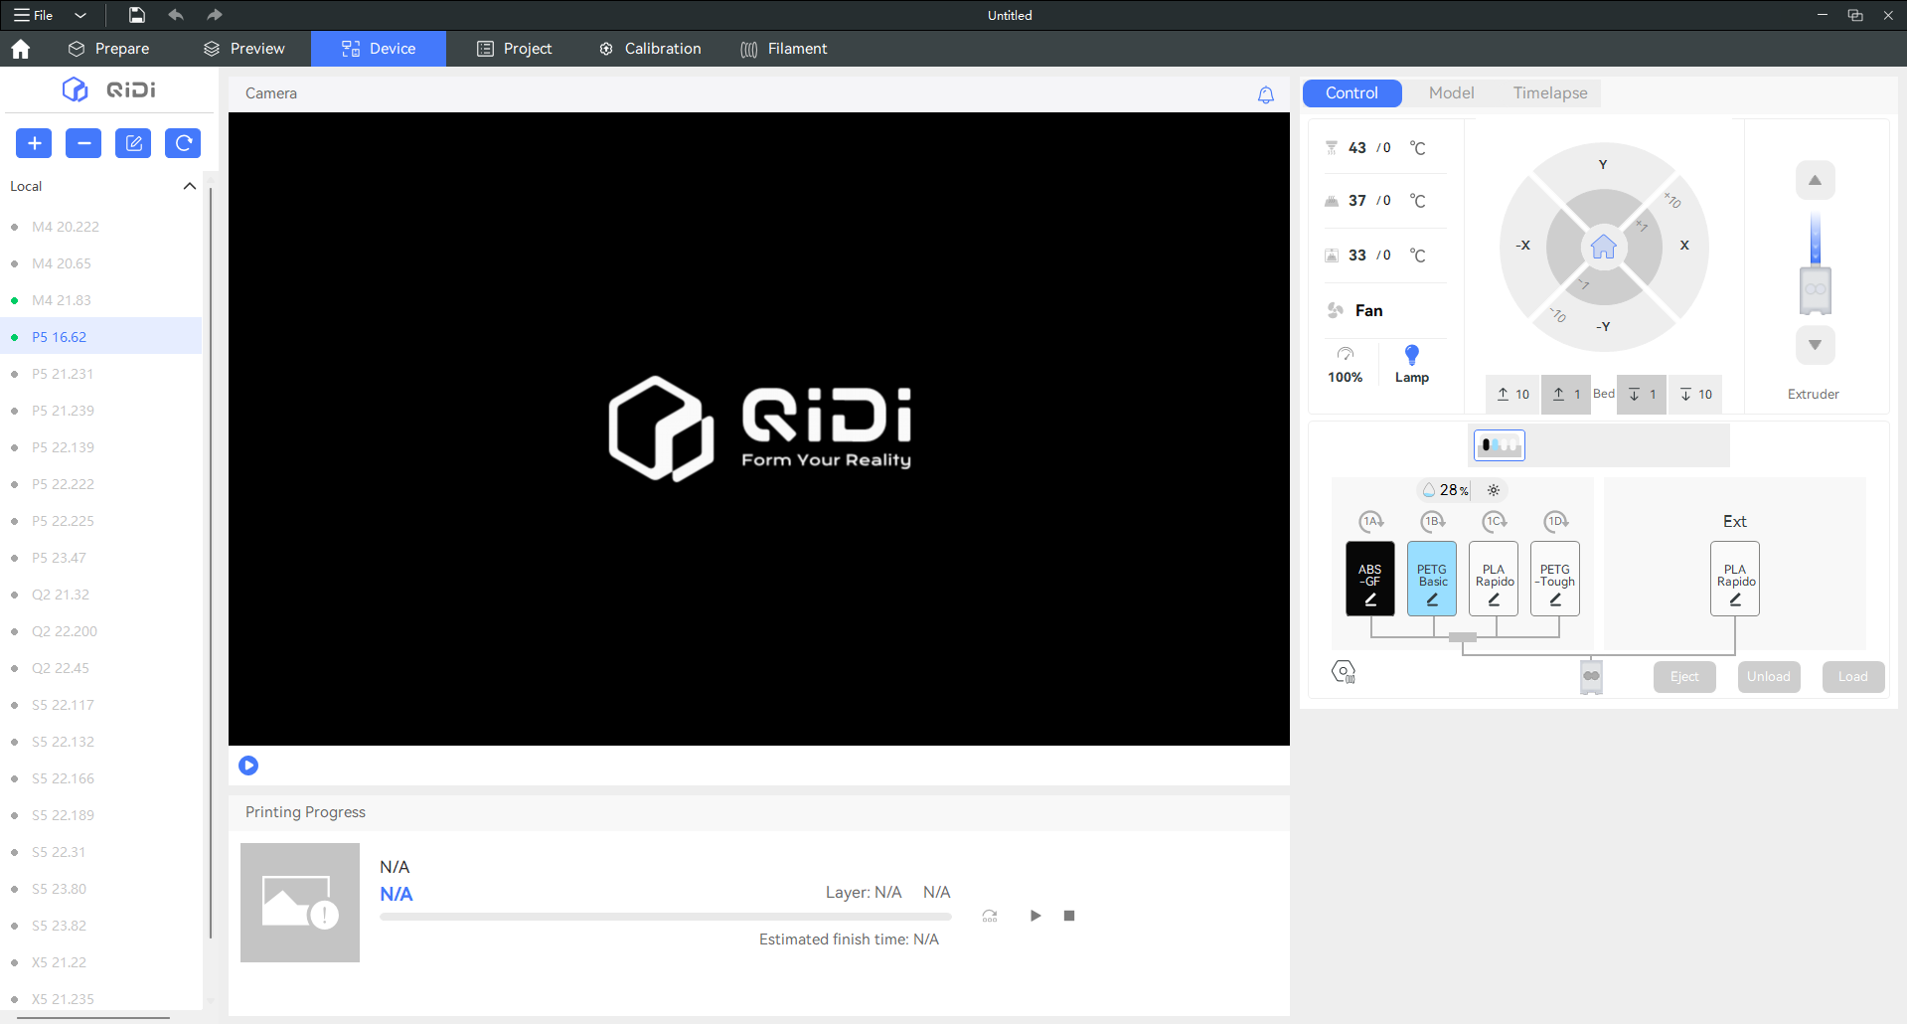Refresh the device list

[183, 143]
